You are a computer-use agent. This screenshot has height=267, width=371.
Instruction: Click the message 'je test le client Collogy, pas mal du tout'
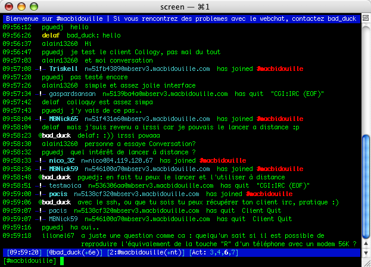145,52
